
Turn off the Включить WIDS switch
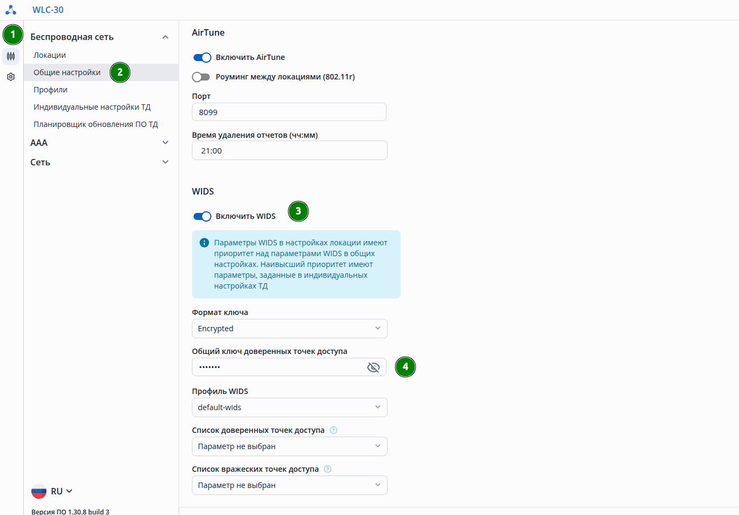(x=202, y=217)
